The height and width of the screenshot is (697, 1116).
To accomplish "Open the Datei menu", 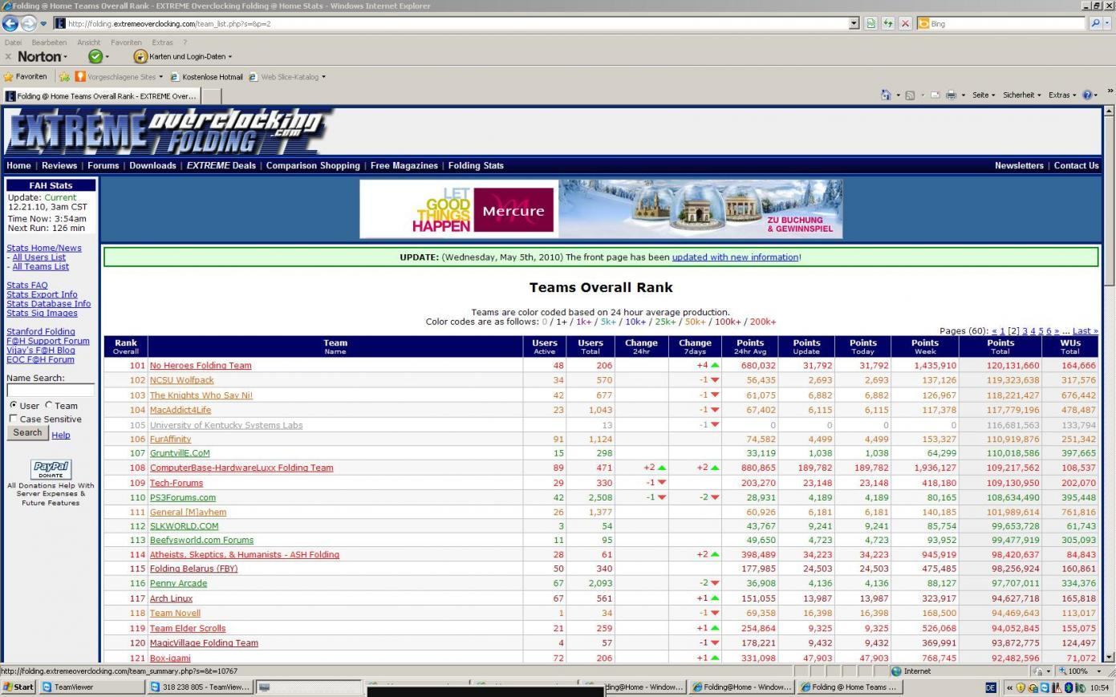I will [x=13, y=43].
